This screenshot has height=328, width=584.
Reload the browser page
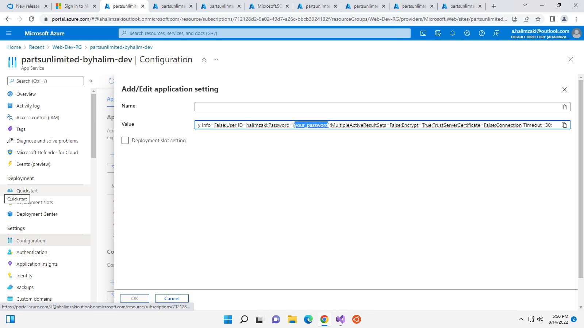pos(31,19)
